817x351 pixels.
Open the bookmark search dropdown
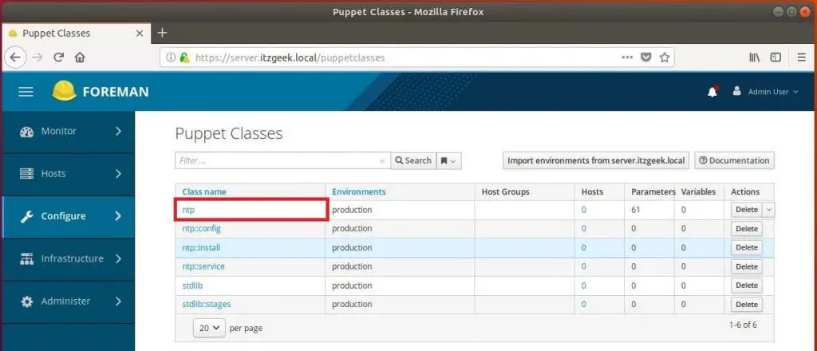click(x=448, y=161)
